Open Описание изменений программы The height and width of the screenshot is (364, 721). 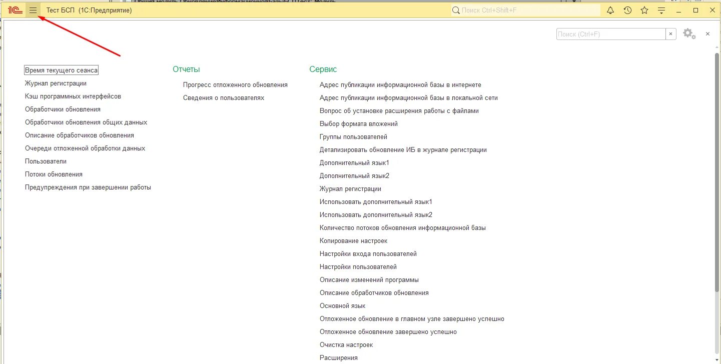click(369, 280)
